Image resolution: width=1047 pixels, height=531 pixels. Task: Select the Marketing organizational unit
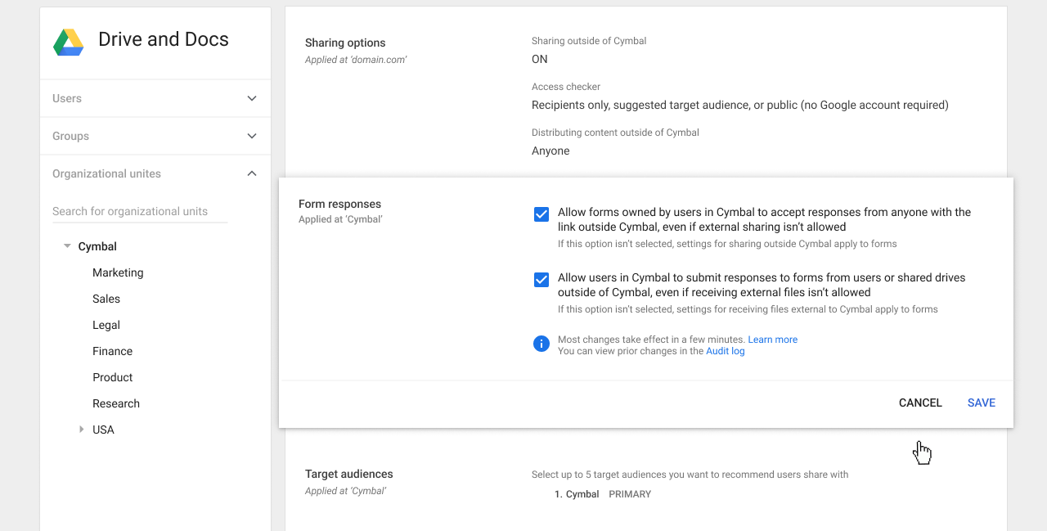click(x=118, y=272)
